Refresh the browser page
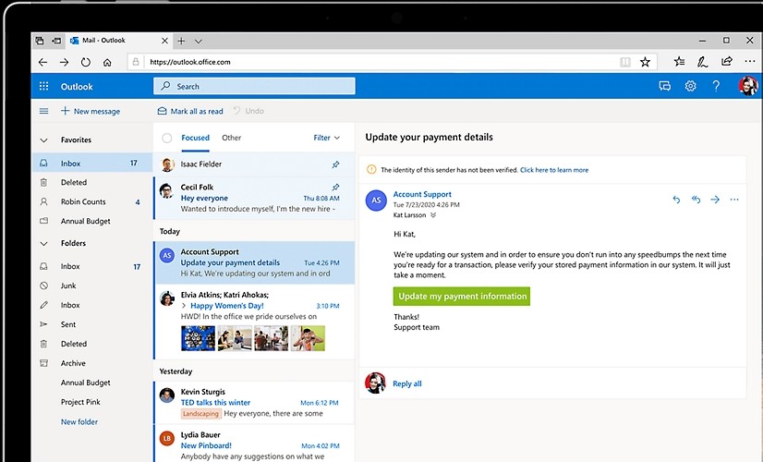Image resolution: width=763 pixels, height=462 pixels. 86,62
